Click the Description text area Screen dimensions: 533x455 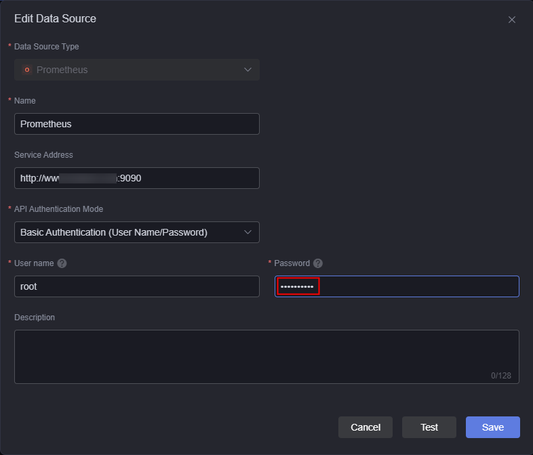tap(266, 357)
